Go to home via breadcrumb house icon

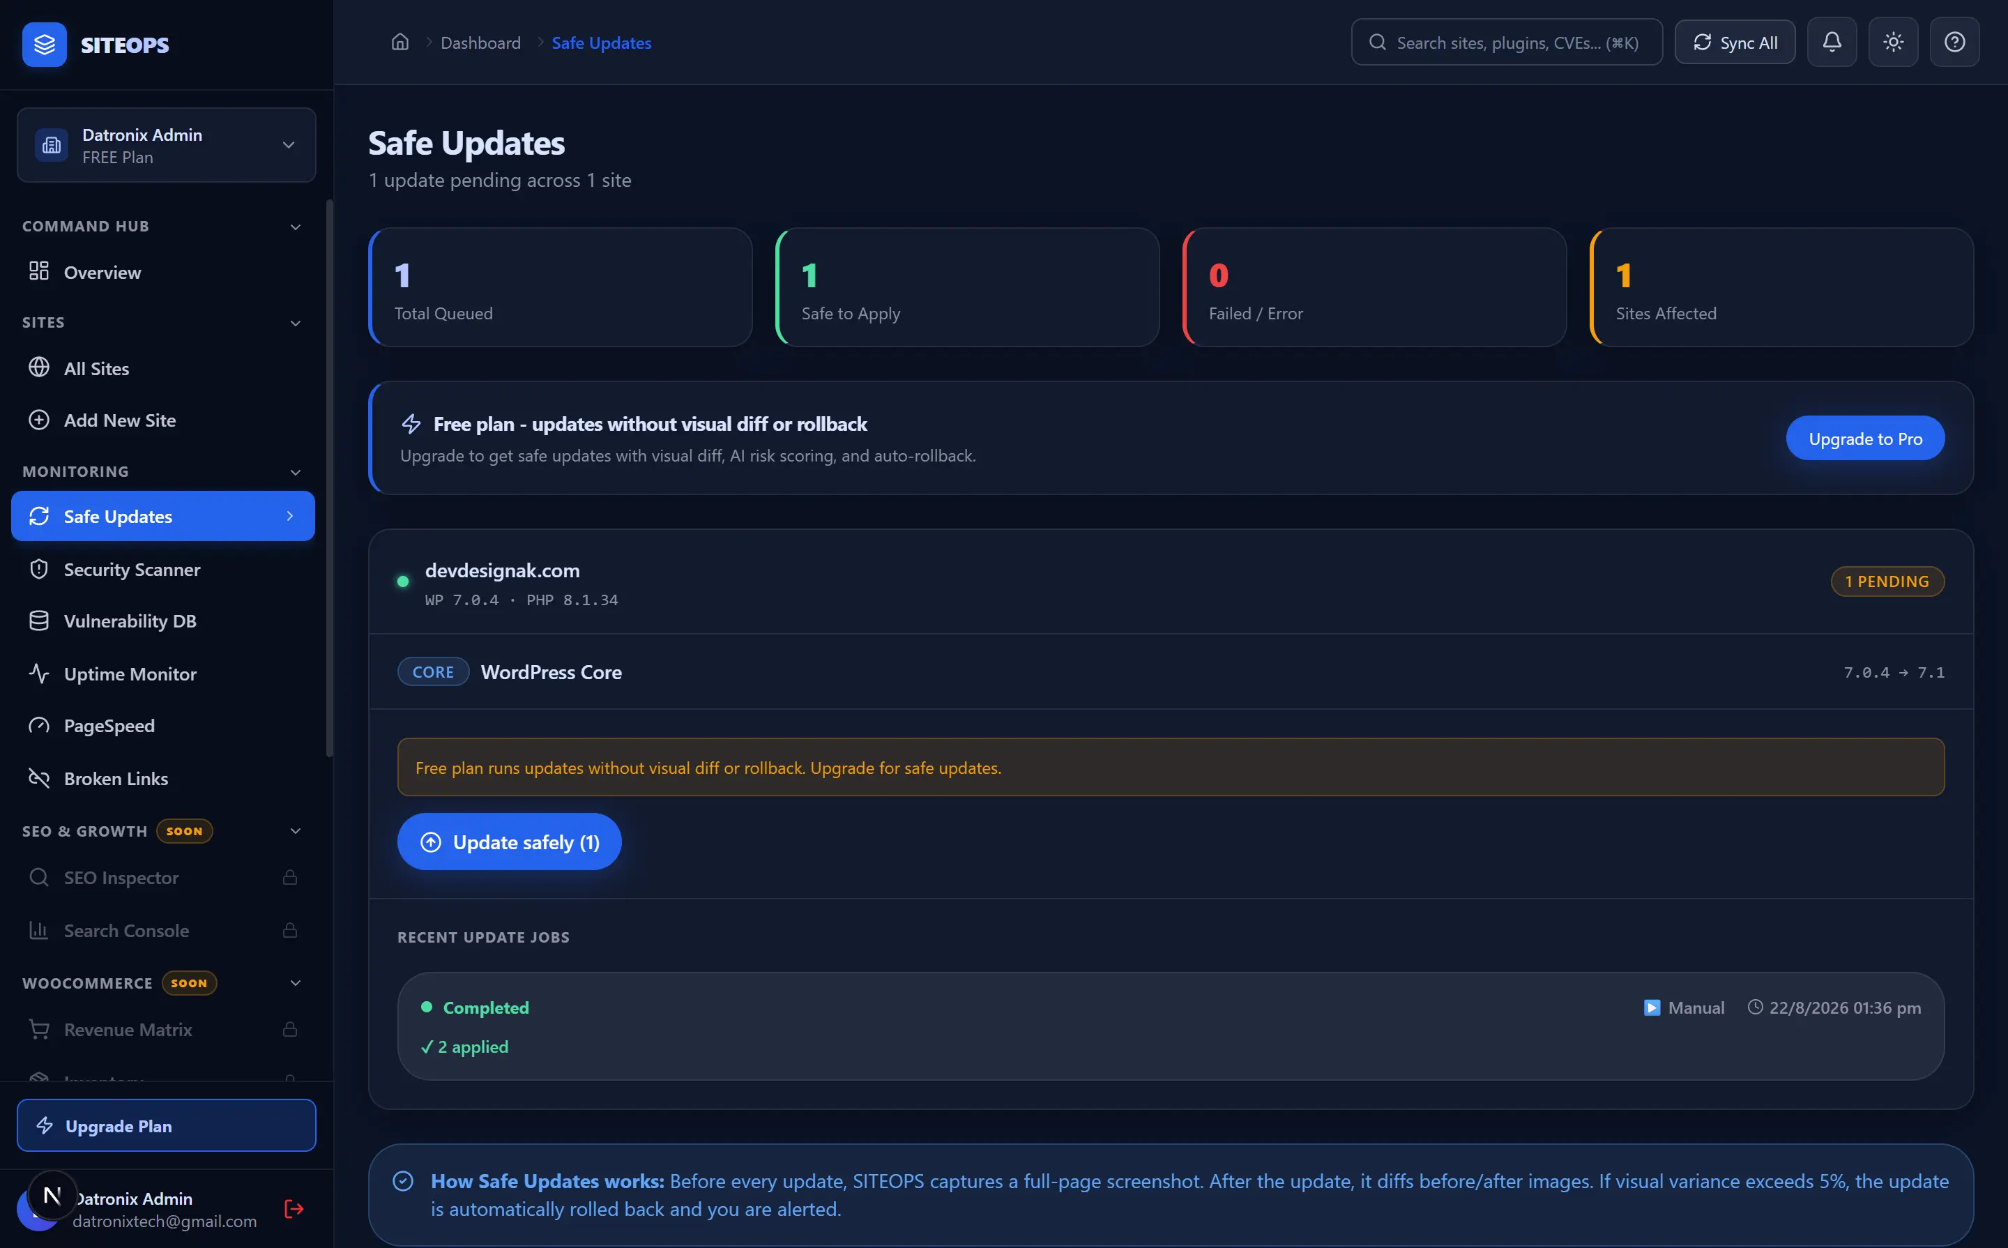click(x=400, y=42)
